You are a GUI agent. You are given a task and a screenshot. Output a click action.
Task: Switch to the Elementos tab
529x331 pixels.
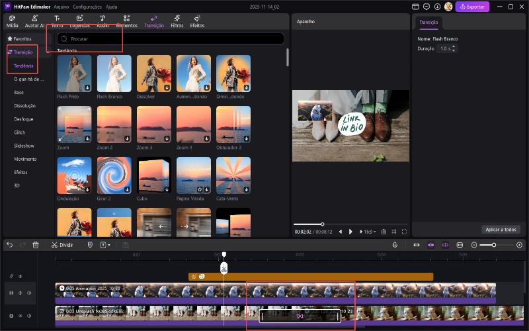click(126, 21)
